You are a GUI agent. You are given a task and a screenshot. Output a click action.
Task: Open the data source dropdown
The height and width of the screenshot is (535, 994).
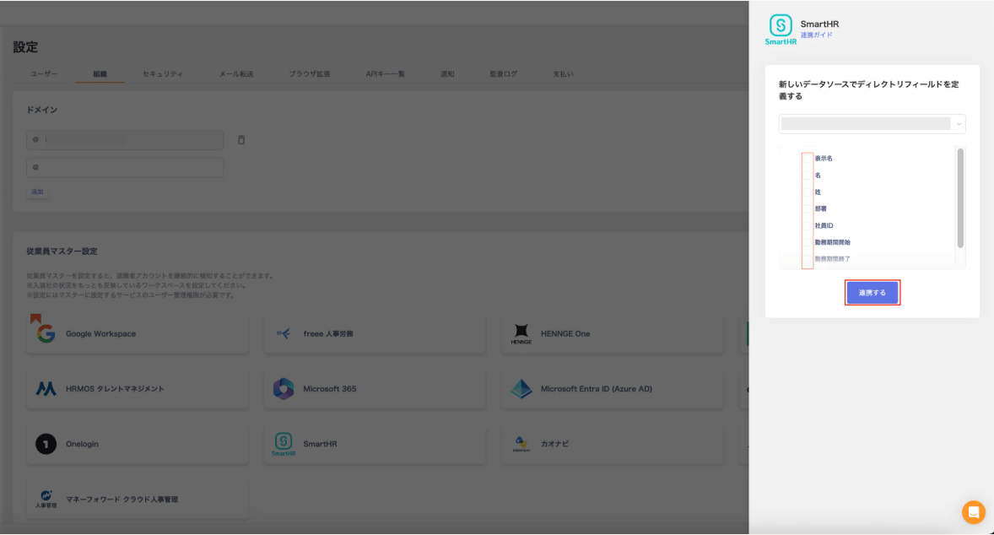click(x=872, y=124)
